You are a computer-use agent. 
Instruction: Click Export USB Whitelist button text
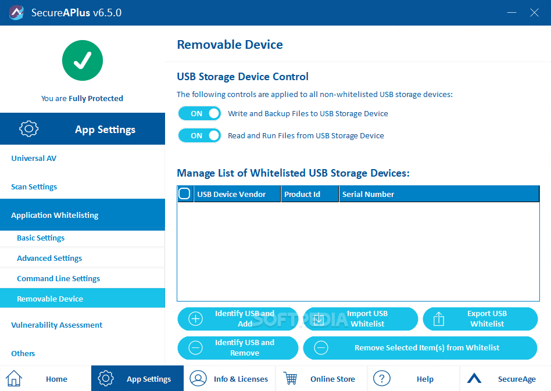coord(487,318)
